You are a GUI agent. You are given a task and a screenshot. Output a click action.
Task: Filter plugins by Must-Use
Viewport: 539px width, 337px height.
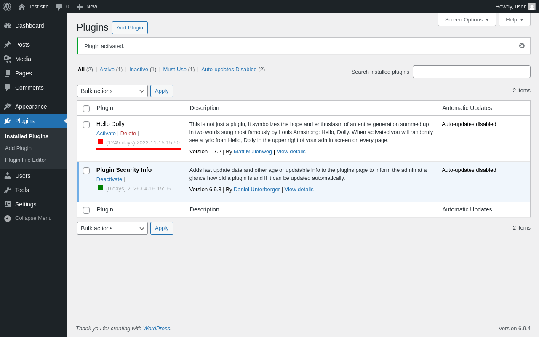pyautogui.click(x=175, y=70)
